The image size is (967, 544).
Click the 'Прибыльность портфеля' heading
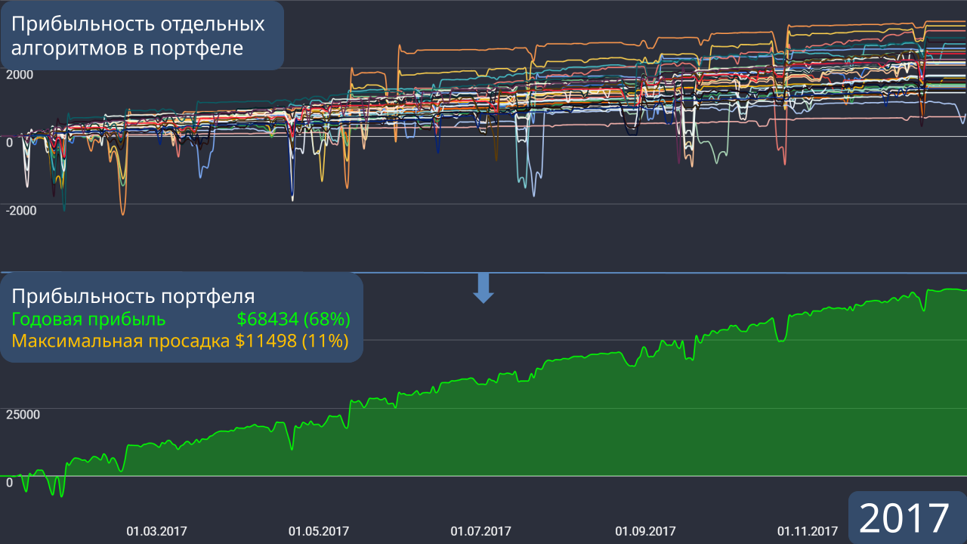(x=133, y=295)
